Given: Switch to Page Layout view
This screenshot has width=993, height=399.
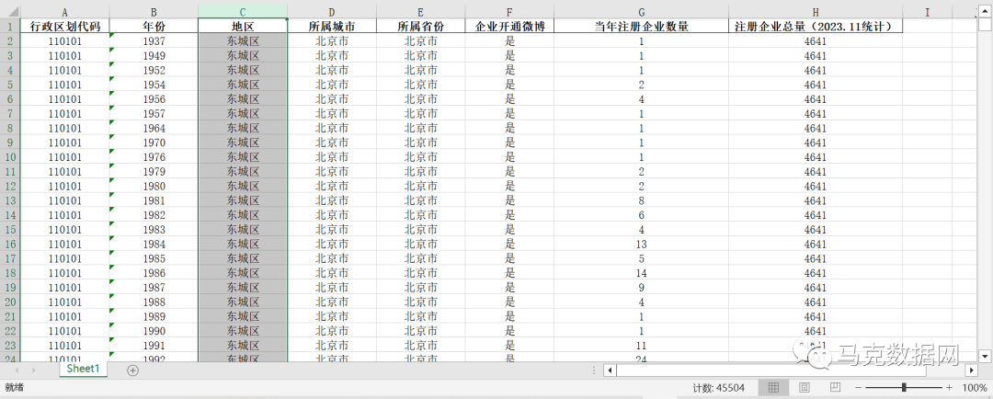Looking at the screenshot, I should [x=805, y=388].
